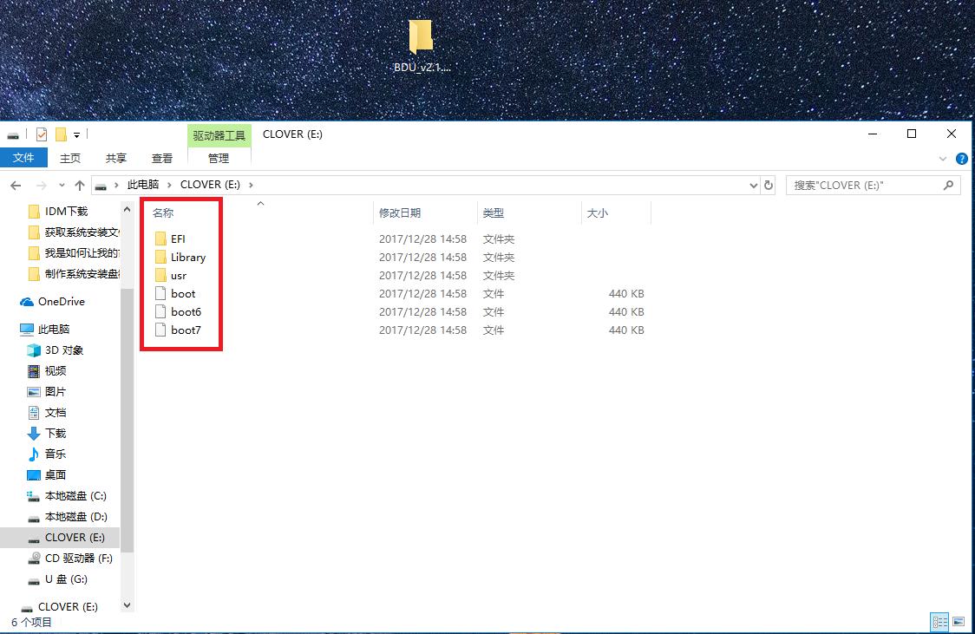Navigate back with the back arrow

coord(16,185)
